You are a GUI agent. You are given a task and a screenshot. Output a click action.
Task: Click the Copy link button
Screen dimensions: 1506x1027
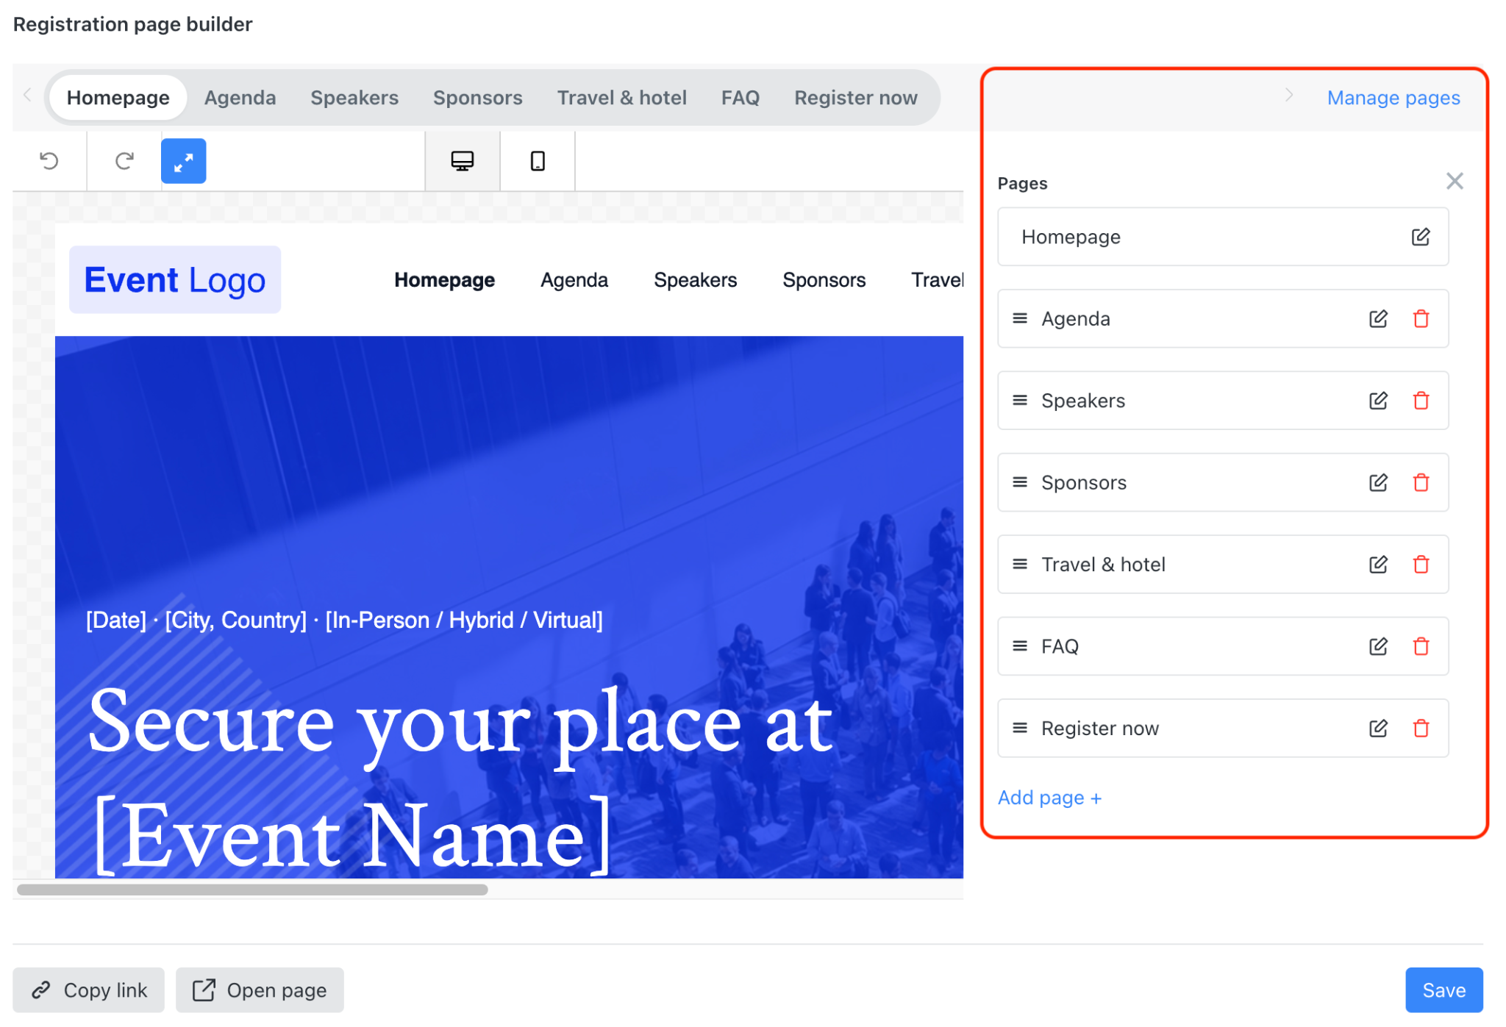(89, 990)
